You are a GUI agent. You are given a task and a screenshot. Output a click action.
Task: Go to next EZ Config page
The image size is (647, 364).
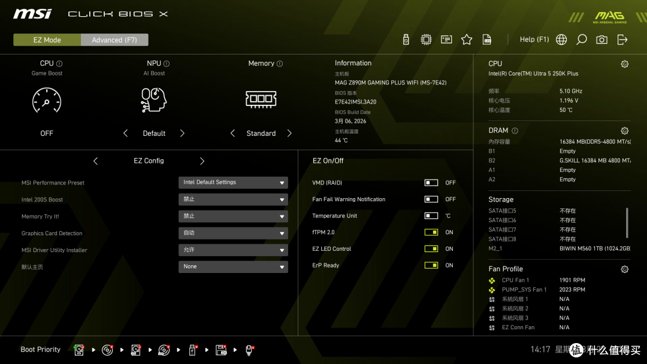pyautogui.click(x=202, y=161)
